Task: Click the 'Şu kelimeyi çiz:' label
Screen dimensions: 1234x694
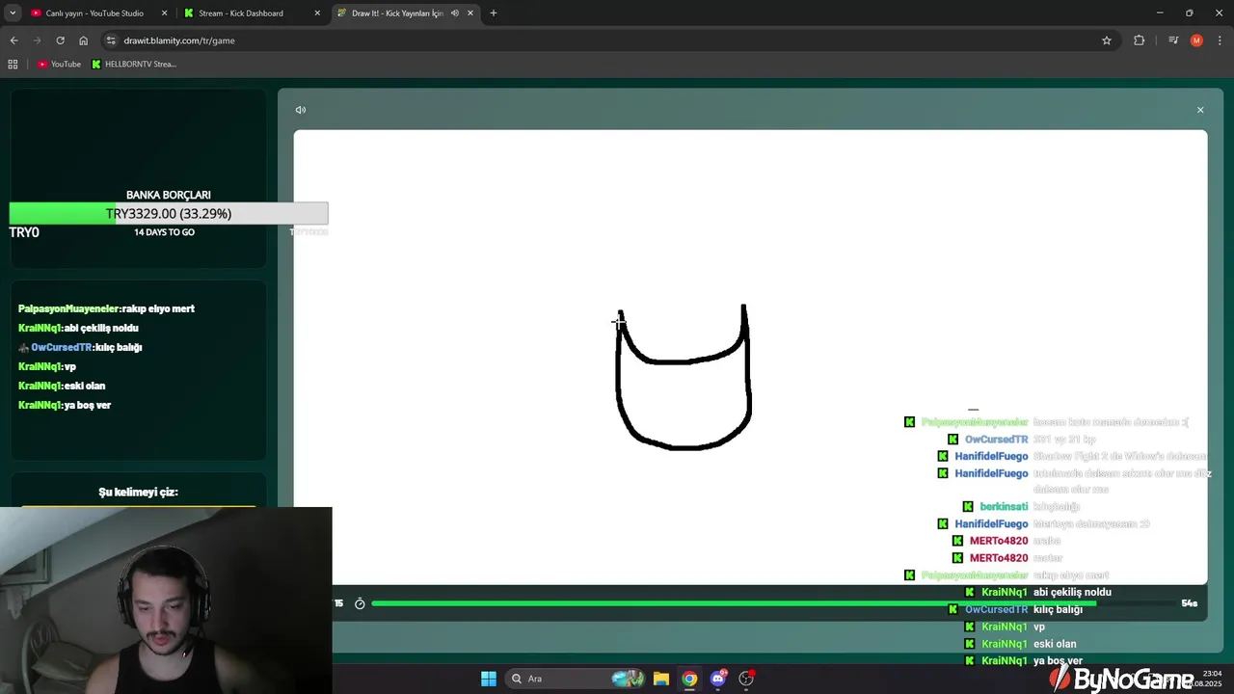Action: point(138,493)
